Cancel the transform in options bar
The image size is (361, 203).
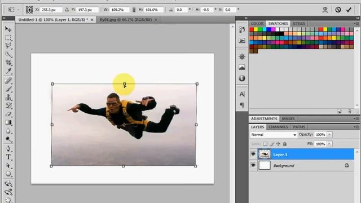click(338, 10)
